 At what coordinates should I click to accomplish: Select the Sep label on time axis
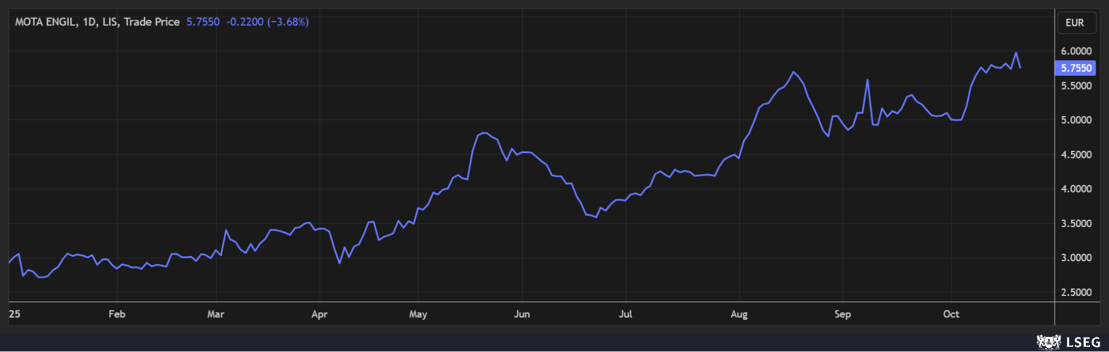click(x=842, y=314)
